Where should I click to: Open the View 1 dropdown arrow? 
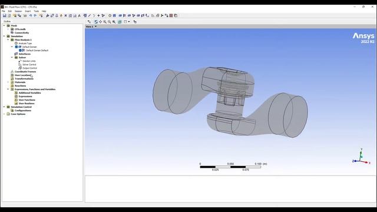pyautogui.click(x=95, y=26)
